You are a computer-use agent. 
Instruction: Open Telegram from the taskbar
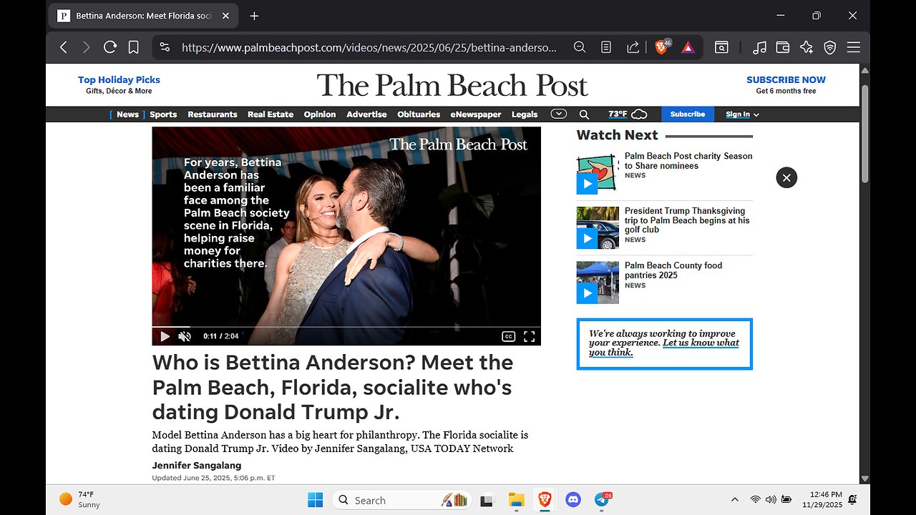point(603,500)
